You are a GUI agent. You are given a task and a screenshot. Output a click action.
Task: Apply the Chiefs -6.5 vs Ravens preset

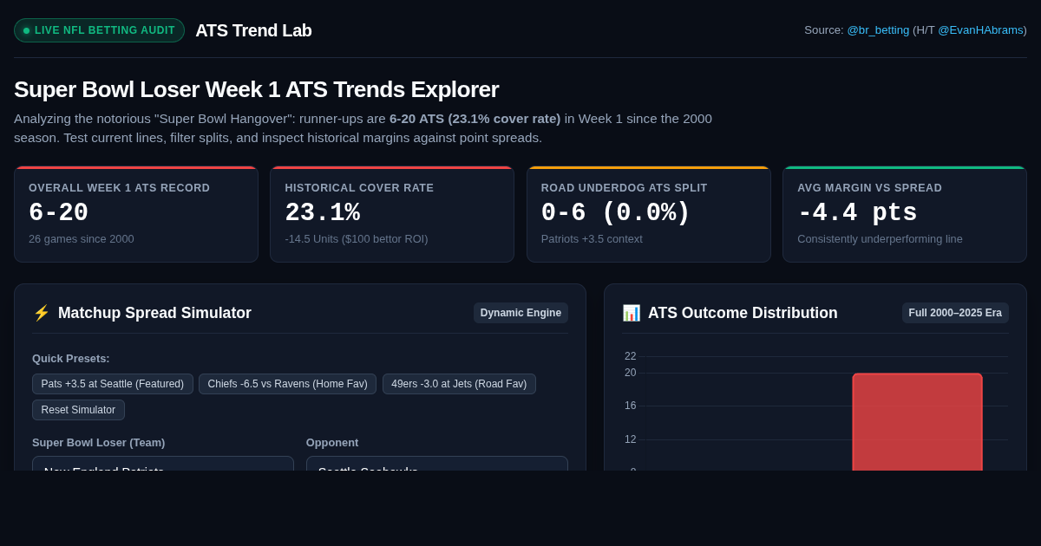(x=287, y=384)
